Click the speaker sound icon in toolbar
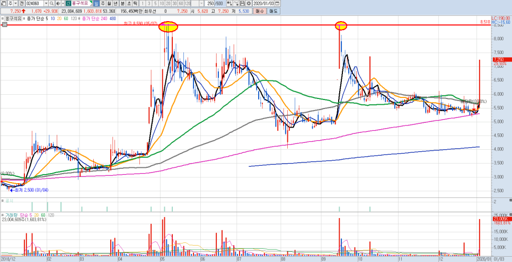 [x=58, y=3]
